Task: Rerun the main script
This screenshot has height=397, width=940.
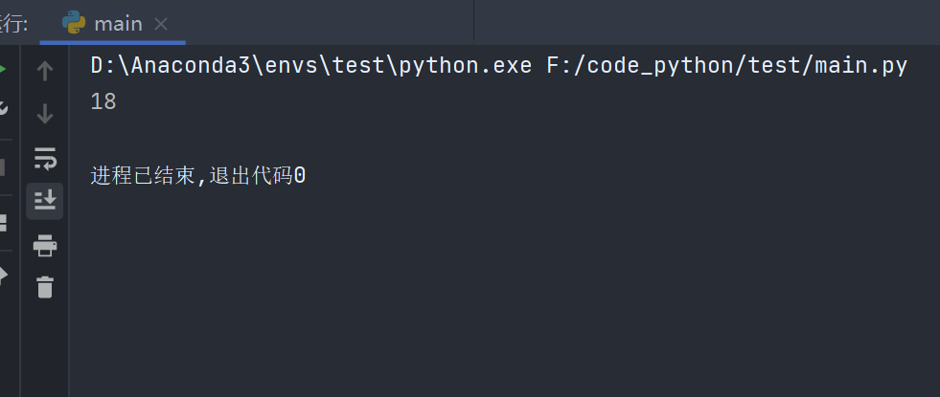Action: pyautogui.click(x=3, y=70)
